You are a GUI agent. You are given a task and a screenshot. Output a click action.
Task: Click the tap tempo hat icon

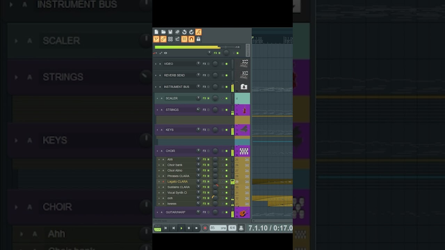tap(241, 228)
